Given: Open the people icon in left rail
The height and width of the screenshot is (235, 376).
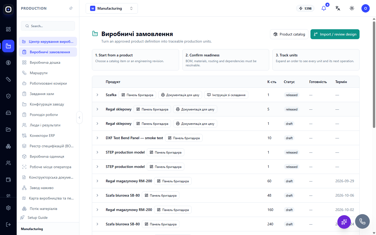Looking at the screenshot, I should coord(8,163).
